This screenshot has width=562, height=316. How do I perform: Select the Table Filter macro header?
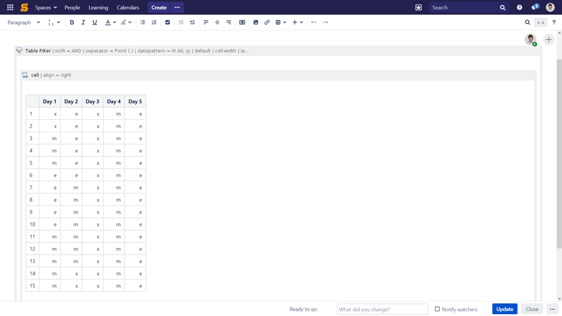point(278,51)
